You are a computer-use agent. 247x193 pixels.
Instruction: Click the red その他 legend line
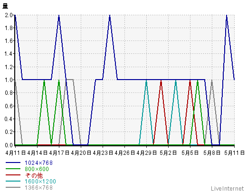[13, 175]
